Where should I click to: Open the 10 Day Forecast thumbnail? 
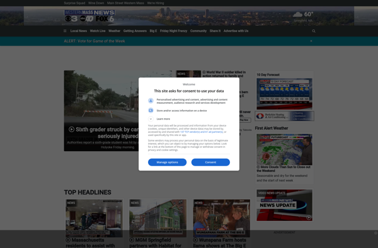[x=285, y=94]
